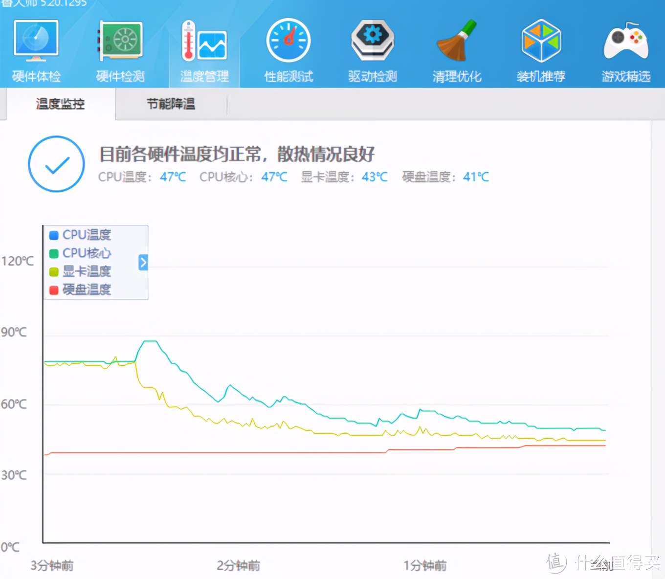
Task: Click the 3分钟前 time axis label
Action: [x=52, y=566]
